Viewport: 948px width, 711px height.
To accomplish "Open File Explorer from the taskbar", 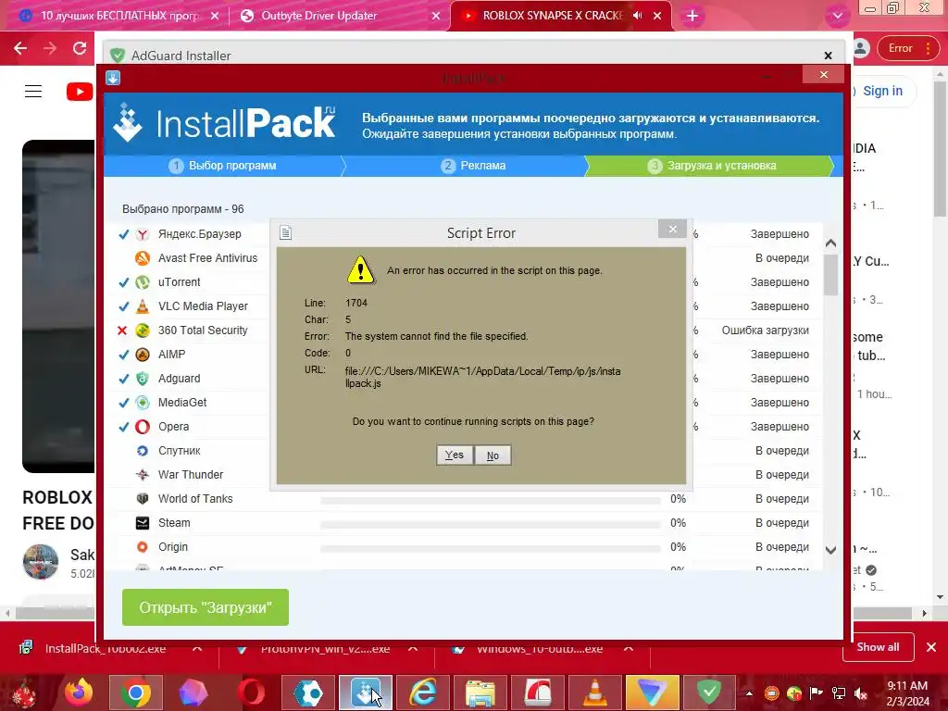I will [x=480, y=692].
